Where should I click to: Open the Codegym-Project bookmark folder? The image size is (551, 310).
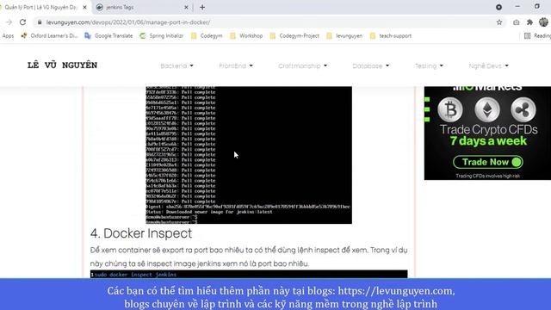[294, 36]
